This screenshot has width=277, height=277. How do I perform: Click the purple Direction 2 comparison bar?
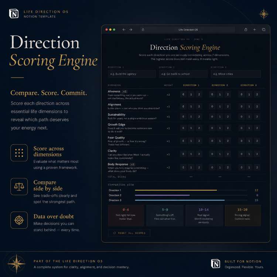click(162, 195)
